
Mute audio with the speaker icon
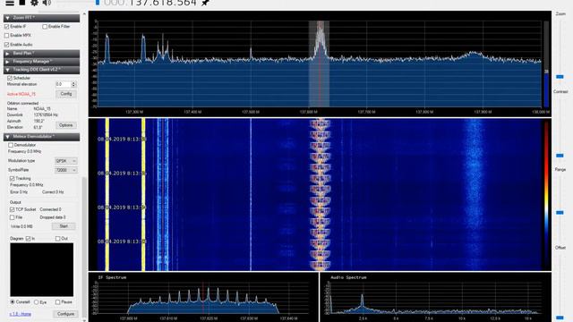pyautogui.click(x=47, y=3)
